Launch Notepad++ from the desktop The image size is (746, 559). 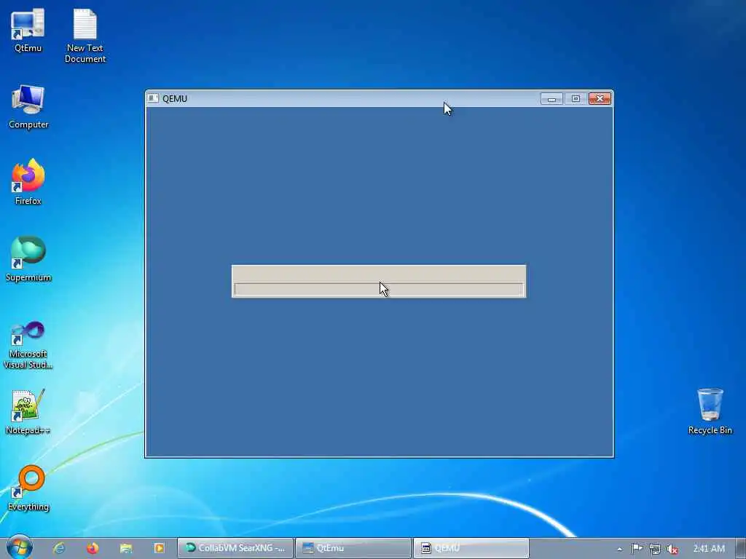(28, 412)
